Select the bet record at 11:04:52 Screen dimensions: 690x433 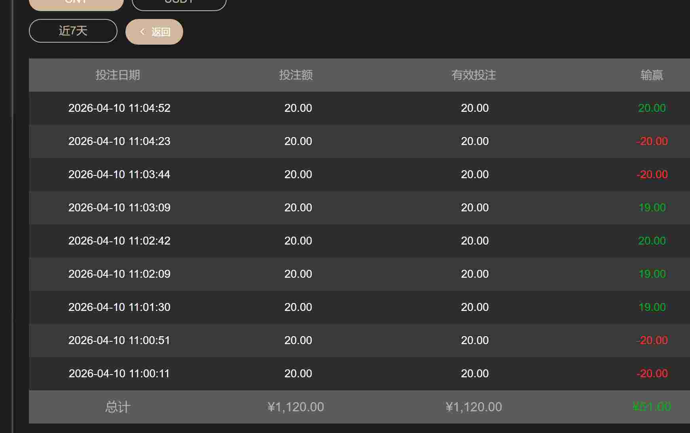[119, 108]
